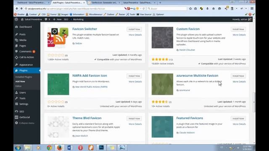Open Users in the sidebar
This screenshot has width=269, height=151.
[x=22, y=92]
